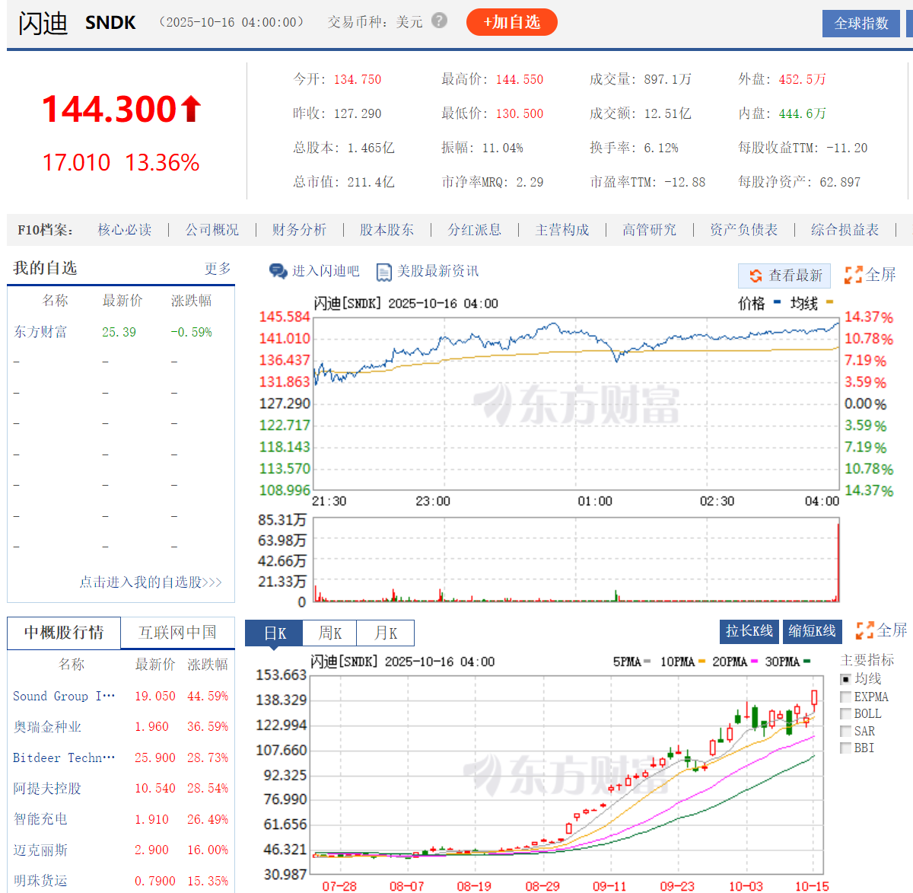This screenshot has width=913, height=893.
Task: Open 股本股东 in the F10 menu
Action: pos(387,230)
